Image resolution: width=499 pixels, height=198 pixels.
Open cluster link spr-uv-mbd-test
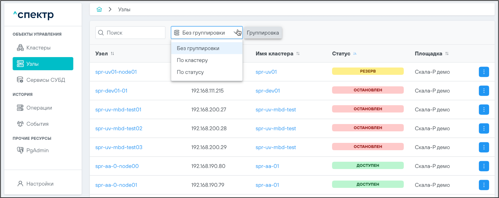pyautogui.click(x=275, y=110)
